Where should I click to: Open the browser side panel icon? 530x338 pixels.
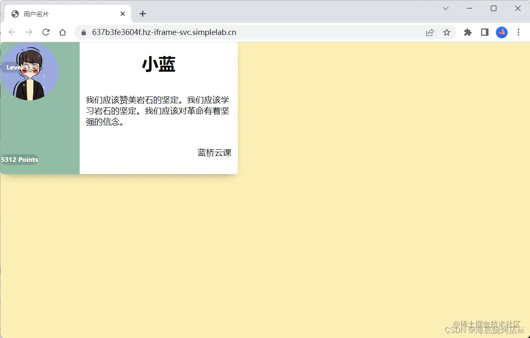click(x=484, y=32)
